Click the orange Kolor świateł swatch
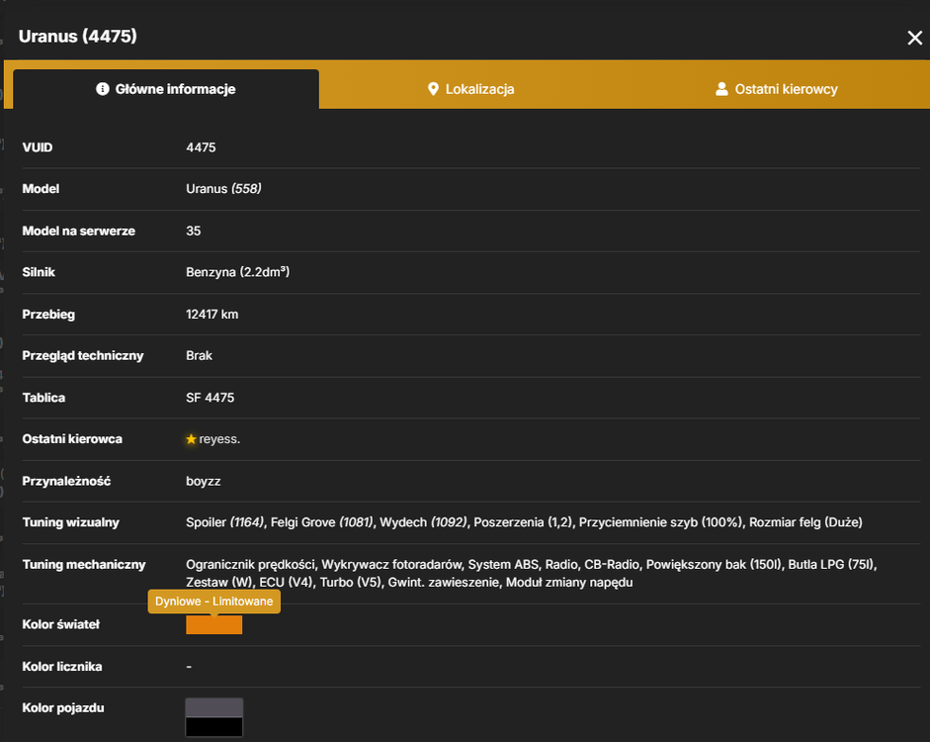Image resolution: width=930 pixels, height=742 pixels. click(214, 624)
